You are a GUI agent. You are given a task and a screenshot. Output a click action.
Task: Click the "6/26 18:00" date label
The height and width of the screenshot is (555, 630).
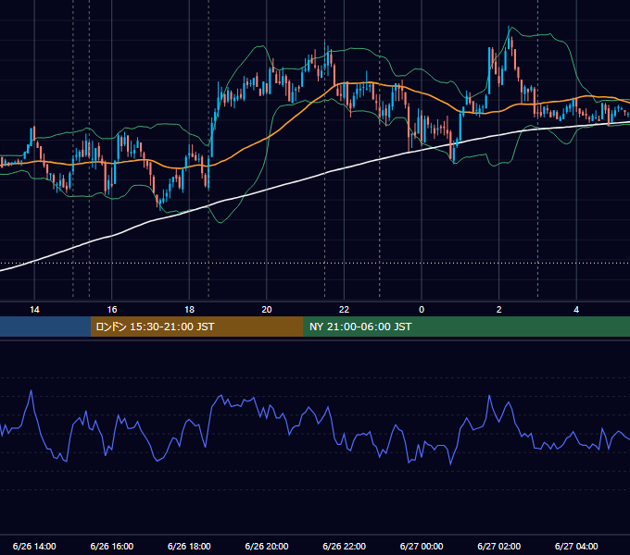pyautogui.click(x=189, y=546)
